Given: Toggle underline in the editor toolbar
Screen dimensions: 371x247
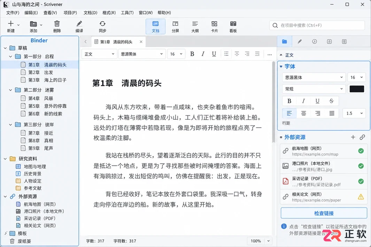Looking at the screenshot, I should pyautogui.click(x=214, y=54).
